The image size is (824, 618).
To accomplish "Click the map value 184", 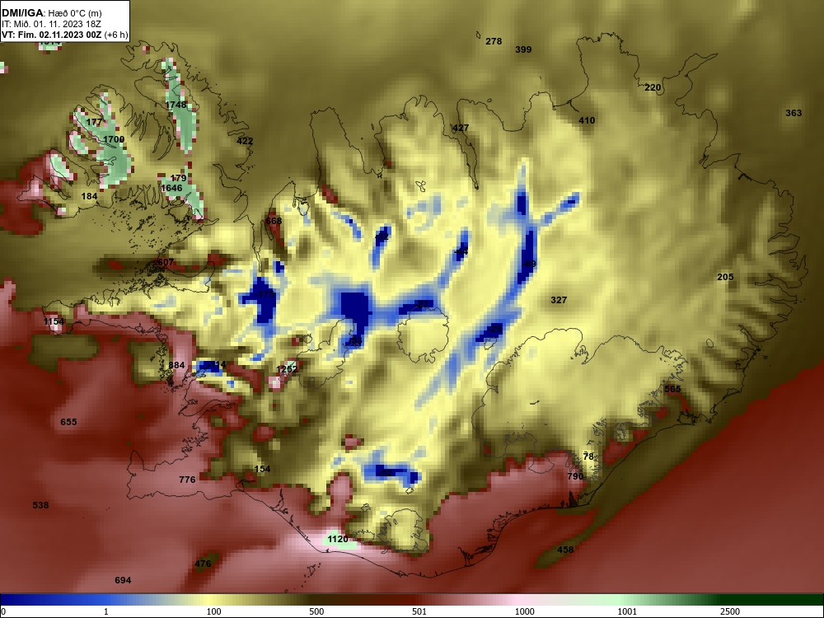I will tap(89, 196).
